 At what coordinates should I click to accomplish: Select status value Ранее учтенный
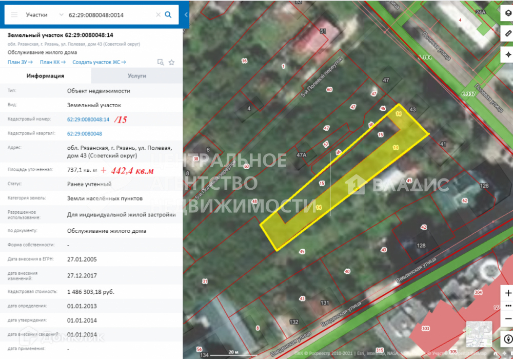click(x=89, y=184)
